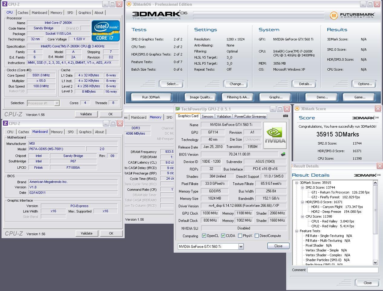The height and width of the screenshot is (291, 383).
Task: Click Close button in GPU-Z window
Action: (278, 246)
